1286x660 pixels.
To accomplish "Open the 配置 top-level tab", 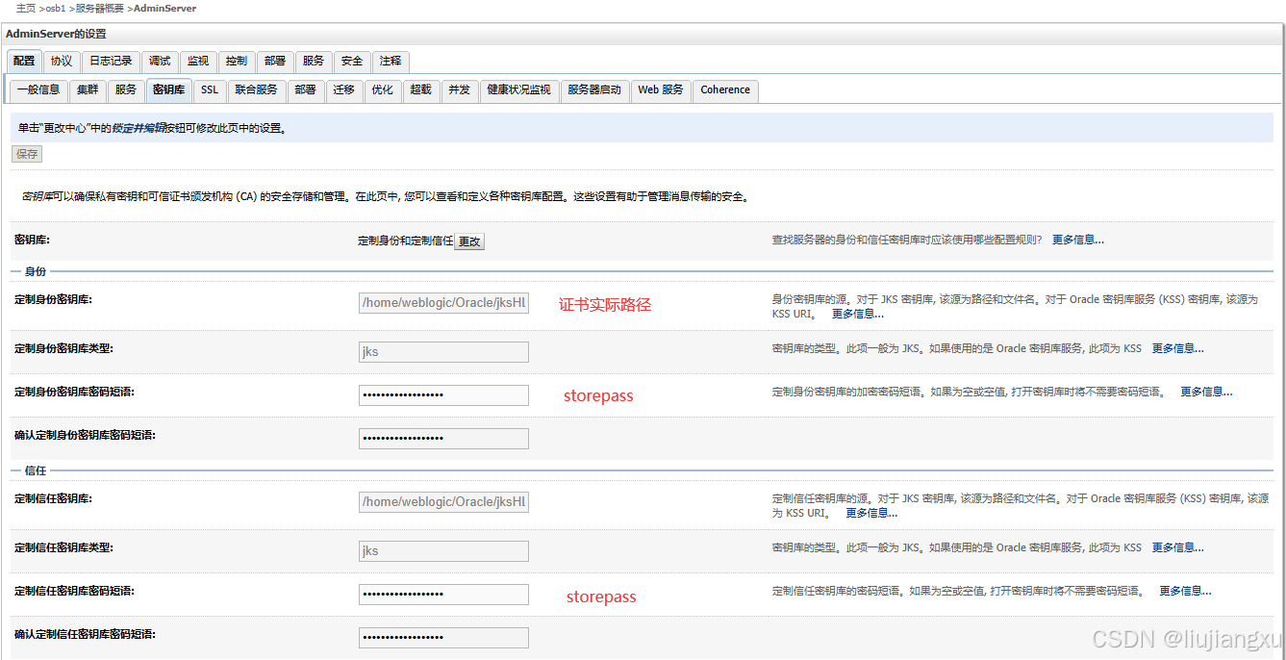I will (24, 61).
